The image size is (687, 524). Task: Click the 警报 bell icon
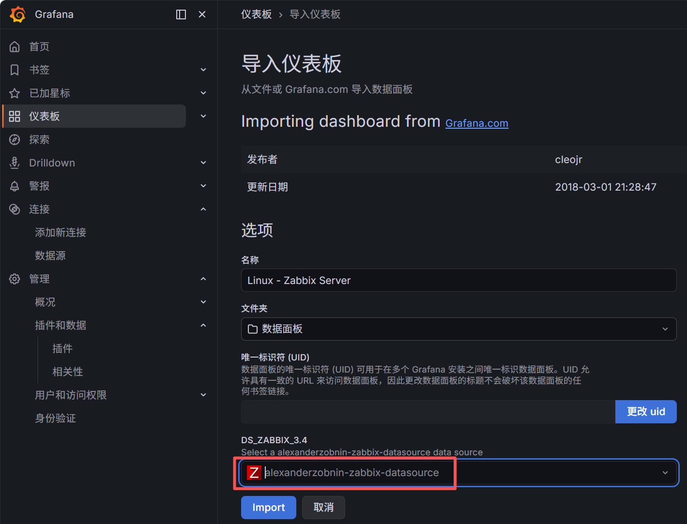click(x=15, y=186)
